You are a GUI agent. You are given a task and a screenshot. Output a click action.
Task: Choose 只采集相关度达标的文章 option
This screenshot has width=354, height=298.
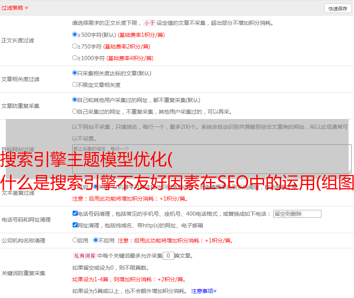(75, 73)
